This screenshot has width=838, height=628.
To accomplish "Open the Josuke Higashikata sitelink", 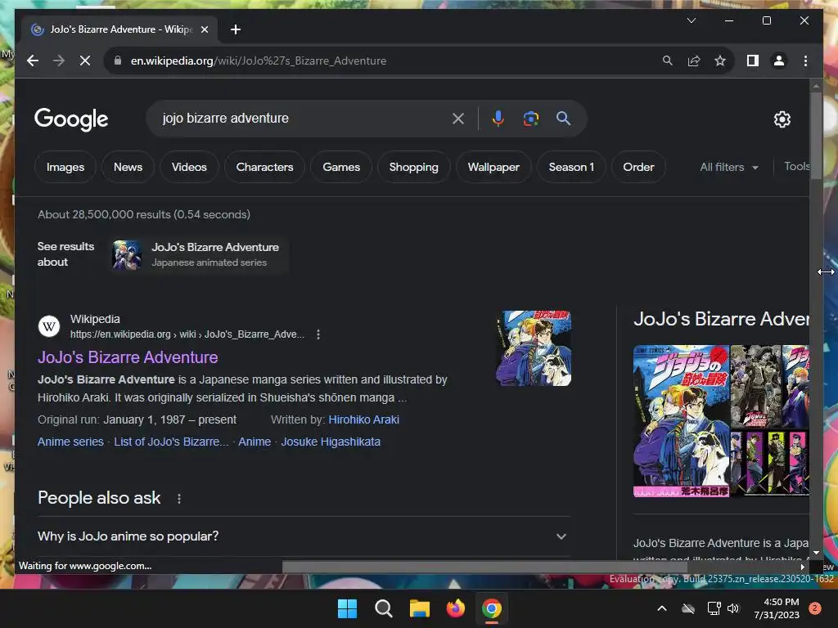I will 331,442.
